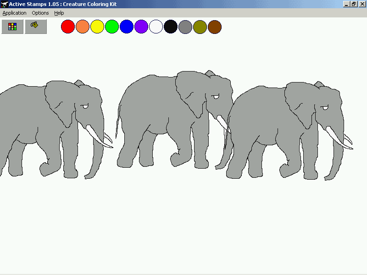Open the Options menu
The height and width of the screenshot is (275, 367).
tap(40, 13)
